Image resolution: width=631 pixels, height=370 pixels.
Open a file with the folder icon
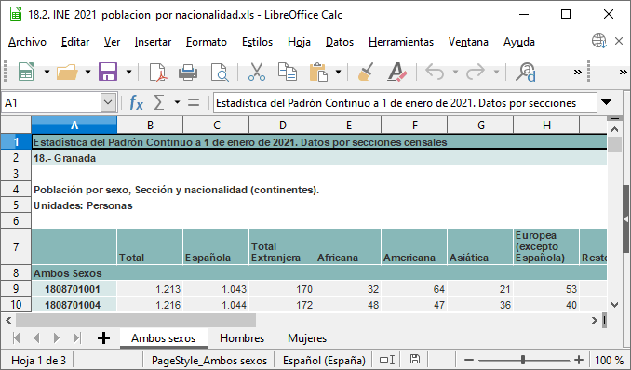(67, 73)
